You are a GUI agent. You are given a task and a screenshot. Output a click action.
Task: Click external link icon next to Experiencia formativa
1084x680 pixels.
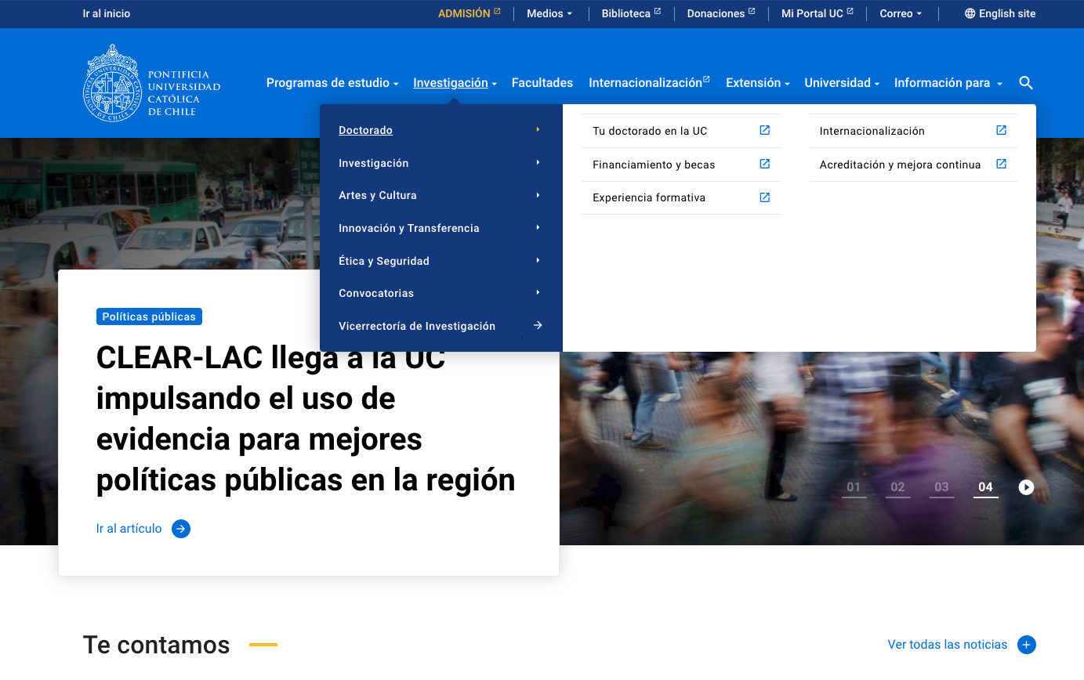765,197
